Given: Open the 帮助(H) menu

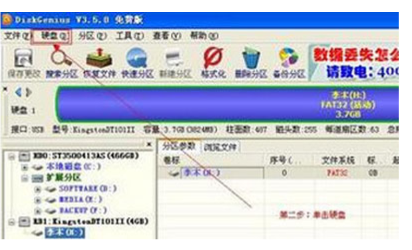Looking at the screenshot, I should pyautogui.click(x=204, y=36).
